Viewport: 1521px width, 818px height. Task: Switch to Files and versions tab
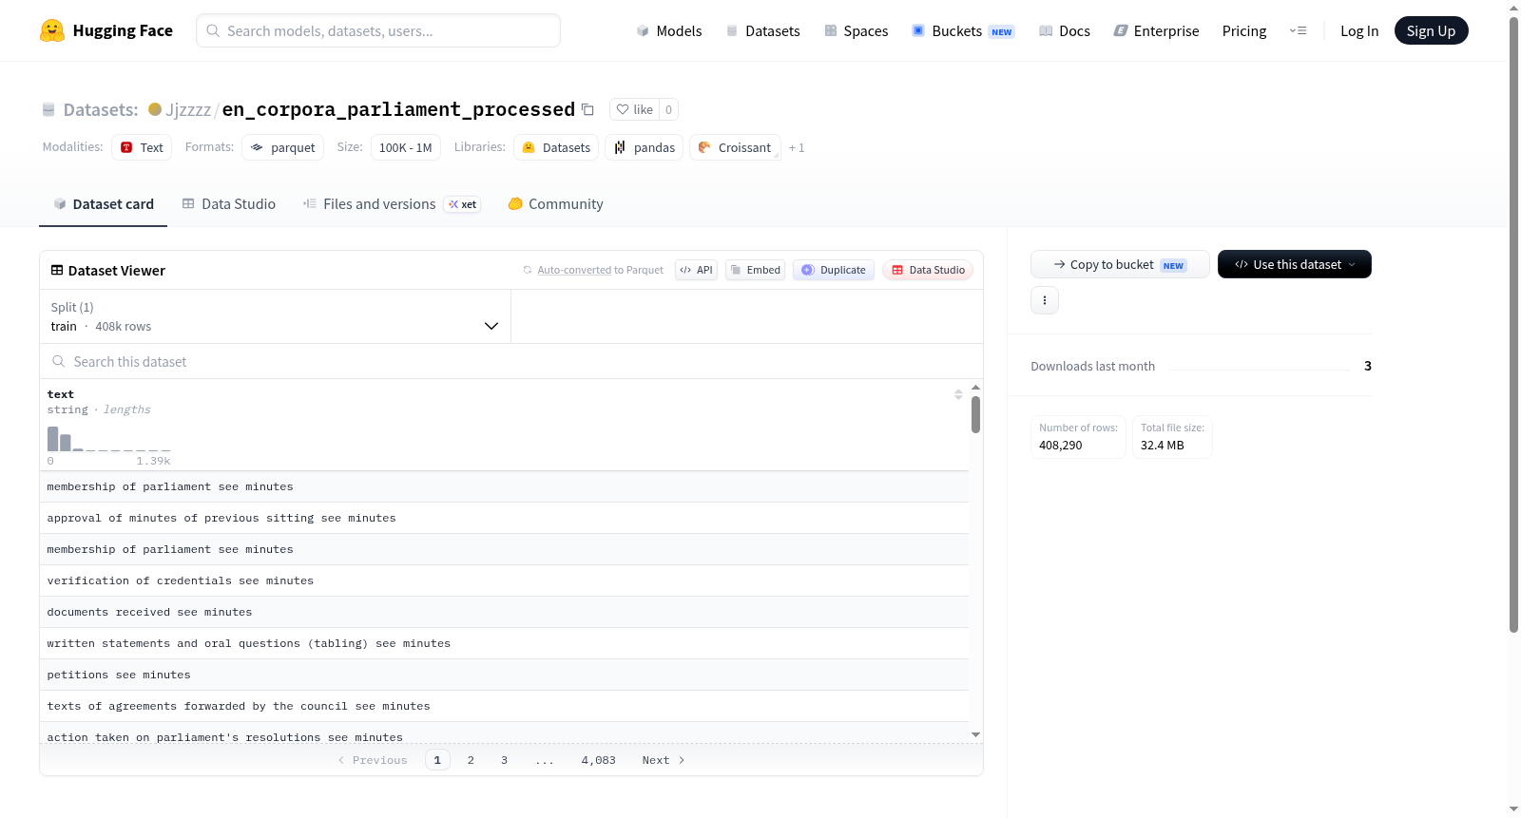click(392, 204)
